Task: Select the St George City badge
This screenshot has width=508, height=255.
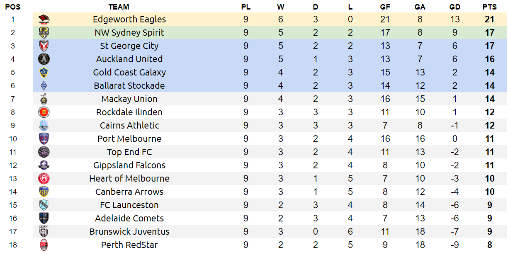Action: pos(44,46)
